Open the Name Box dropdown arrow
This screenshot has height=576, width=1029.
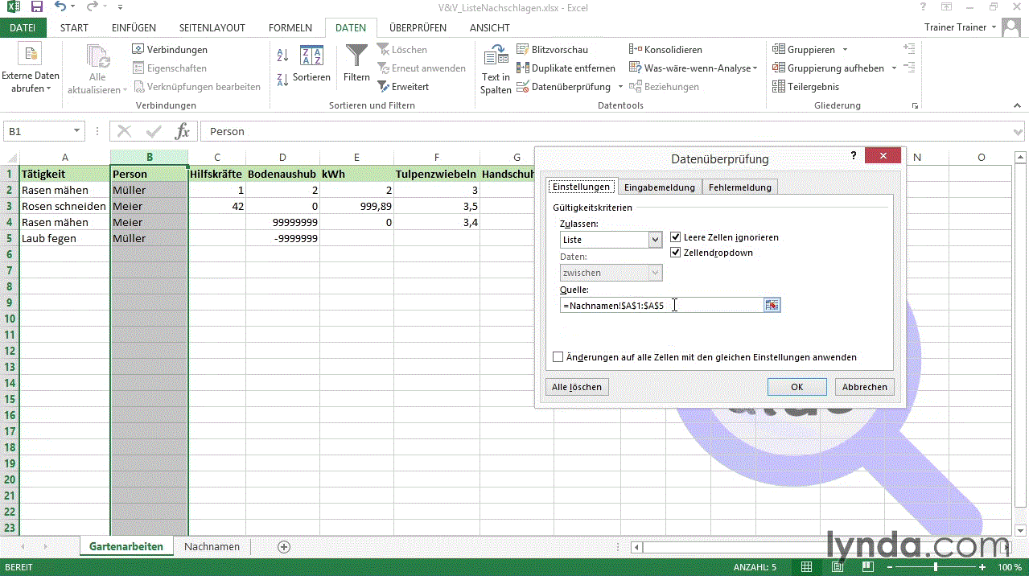click(x=77, y=131)
